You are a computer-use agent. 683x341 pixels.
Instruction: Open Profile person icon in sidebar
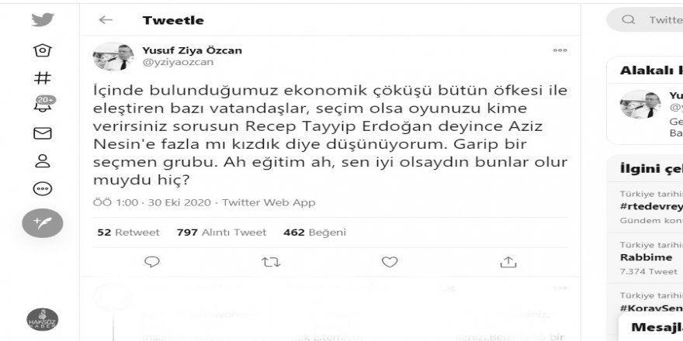(x=43, y=161)
